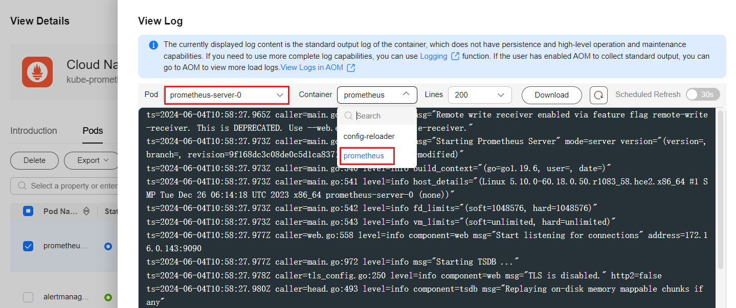Open the Pod dropdown prometheus-server-0
The height and width of the screenshot is (308, 736).
coord(227,95)
